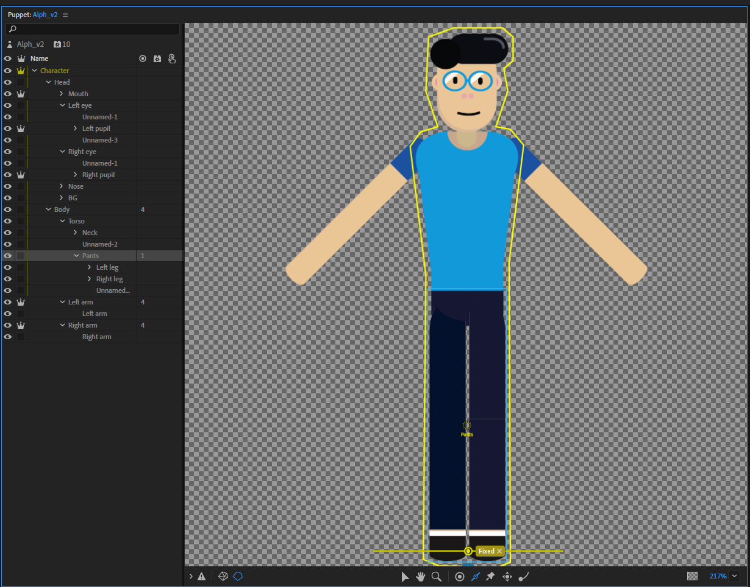Select the Dangle tool

coord(523,577)
